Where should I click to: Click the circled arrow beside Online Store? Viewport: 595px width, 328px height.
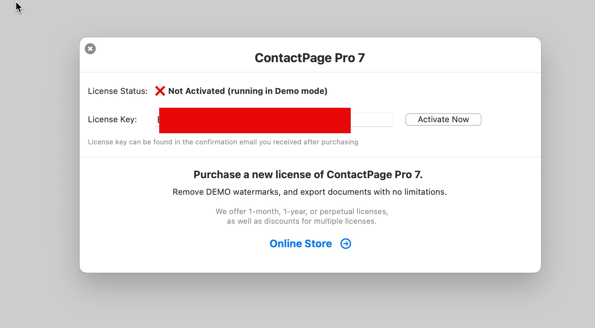click(346, 244)
